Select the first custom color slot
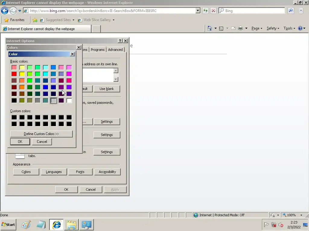The width and height of the screenshot is (309, 231). point(14,117)
